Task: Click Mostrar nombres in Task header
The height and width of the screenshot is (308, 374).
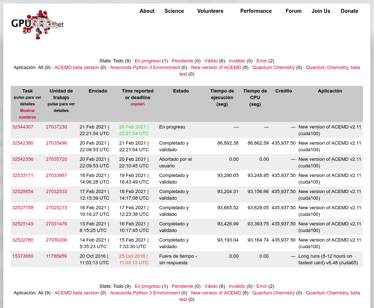Action: tap(28, 114)
